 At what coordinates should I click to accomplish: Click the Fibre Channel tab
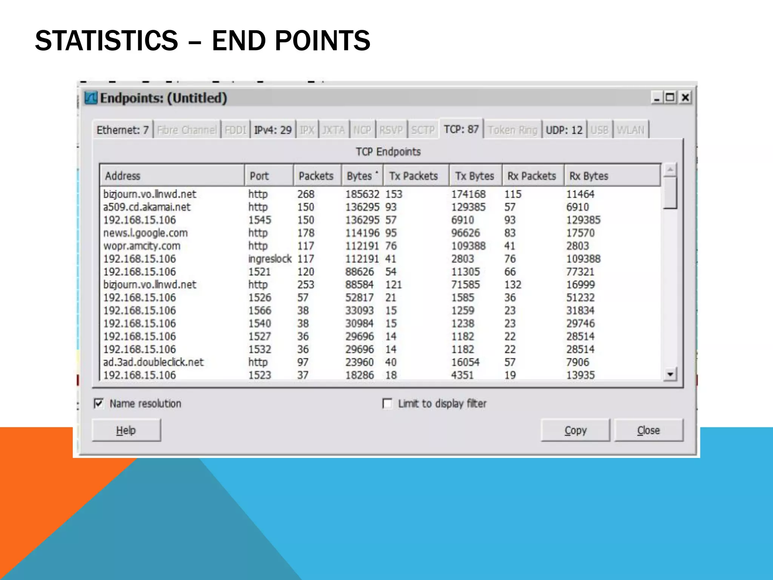point(187,130)
